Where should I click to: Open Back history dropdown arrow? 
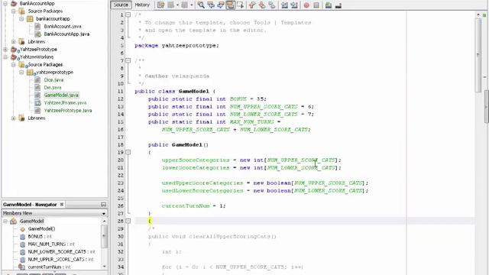177,5
